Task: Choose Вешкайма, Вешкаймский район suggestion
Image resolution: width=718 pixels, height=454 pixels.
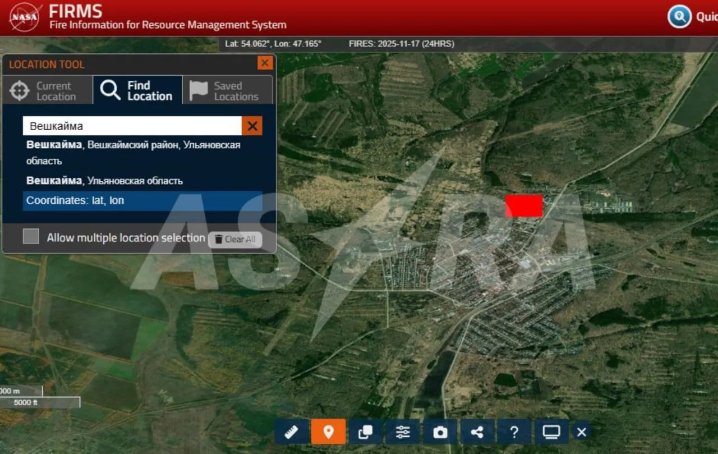Action: coord(133,153)
